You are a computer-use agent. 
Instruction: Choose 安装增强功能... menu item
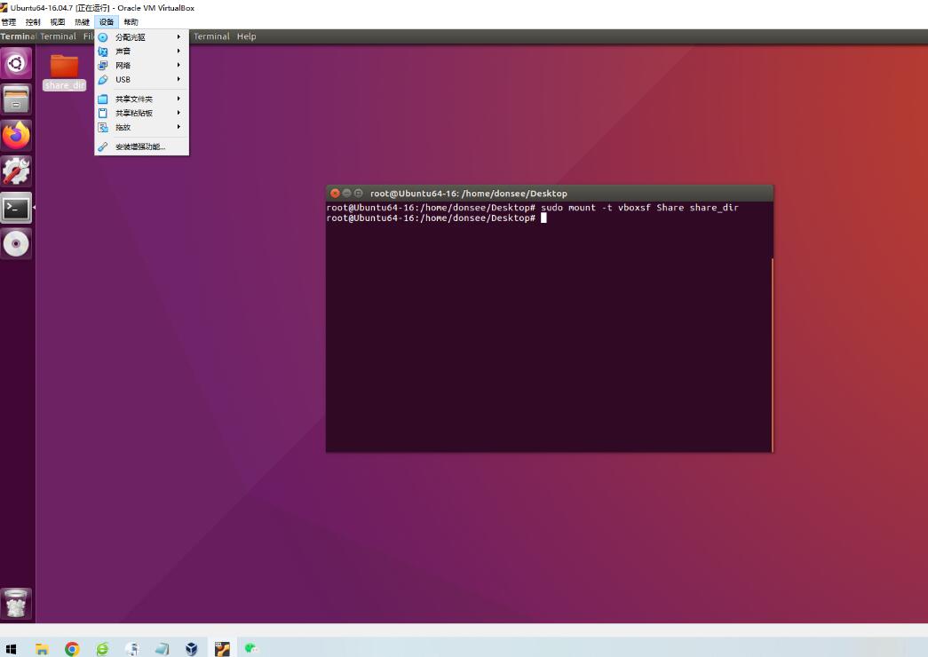pyautogui.click(x=141, y=147)
